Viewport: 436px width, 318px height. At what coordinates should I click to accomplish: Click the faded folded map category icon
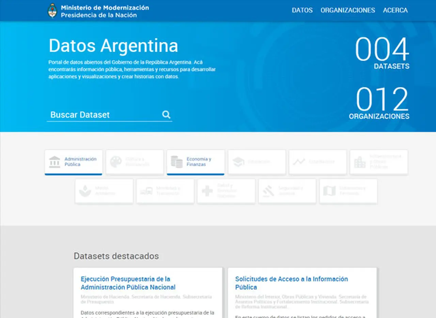pyautogui.click(x=329, y=191)
